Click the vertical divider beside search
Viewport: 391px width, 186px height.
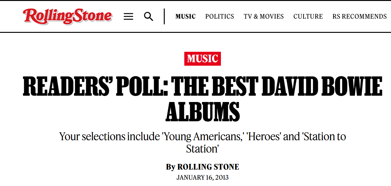pyautogui.click(x=164, y=16)
